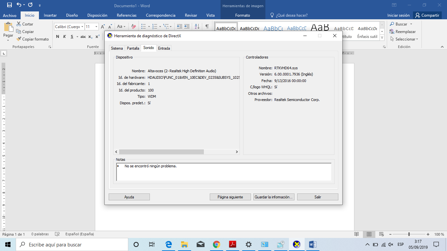Screen dimensions: 447x251
Task: Click the Cortar scissors icon
Action: pos(19,24)
